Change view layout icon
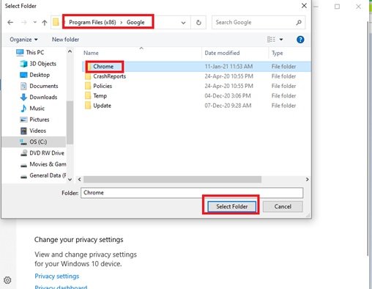 [x=271, y=40]
